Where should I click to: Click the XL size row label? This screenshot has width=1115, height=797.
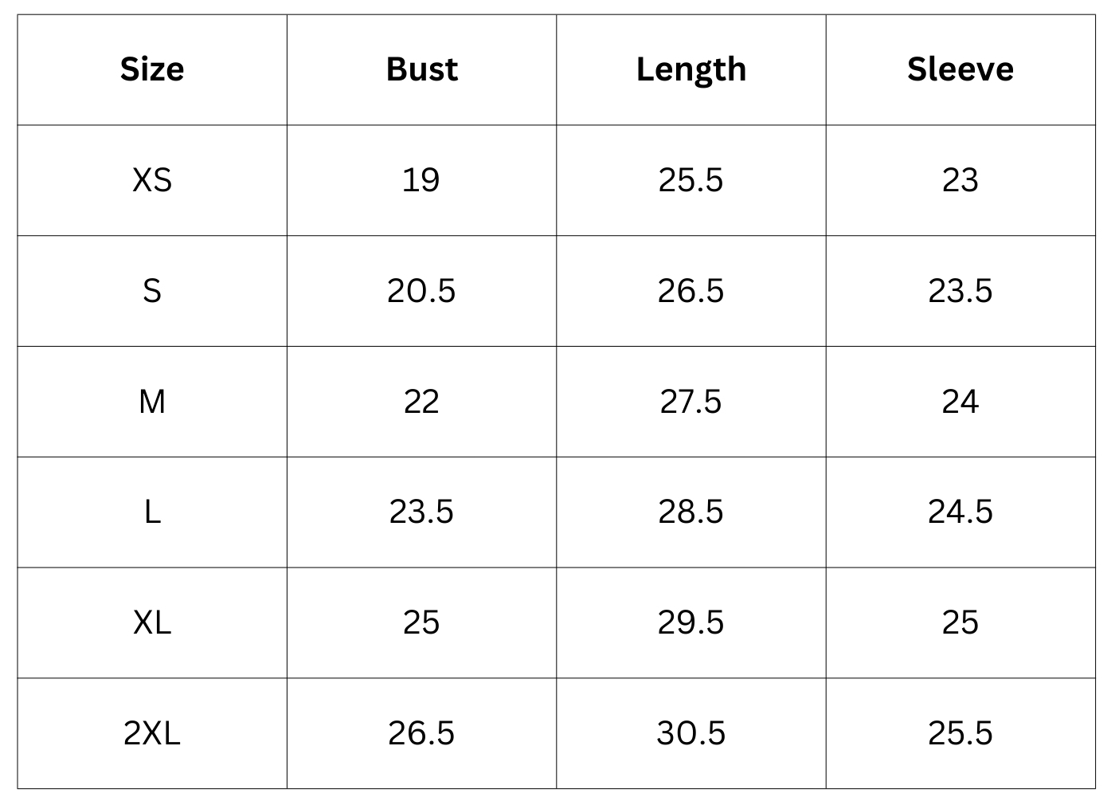pyautogui.click(x=152, y=622)
